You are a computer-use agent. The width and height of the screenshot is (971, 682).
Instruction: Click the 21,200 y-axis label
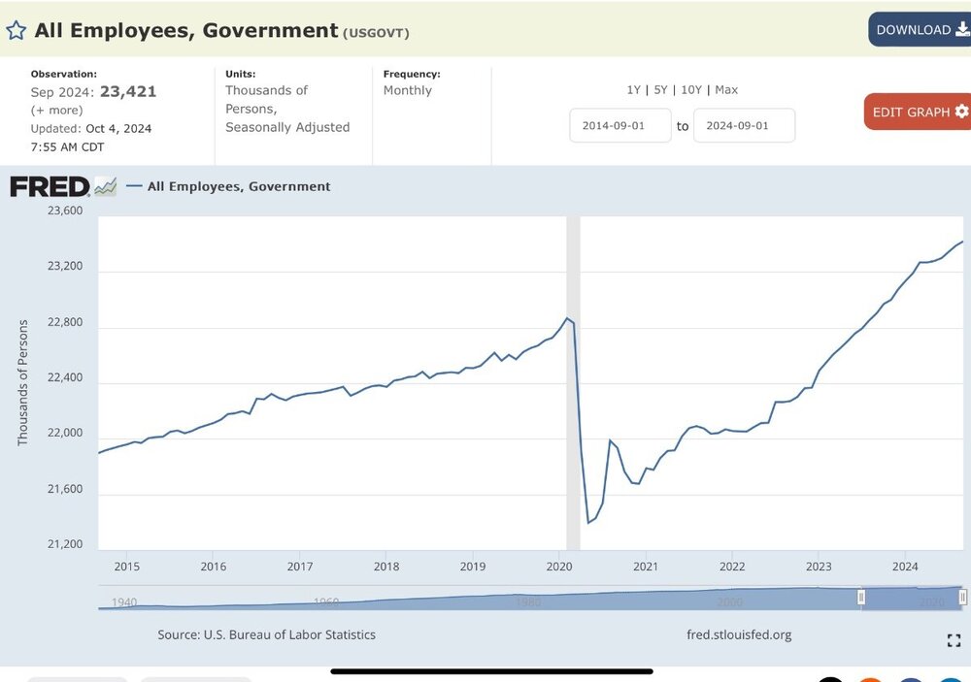[x=65, y=544]
